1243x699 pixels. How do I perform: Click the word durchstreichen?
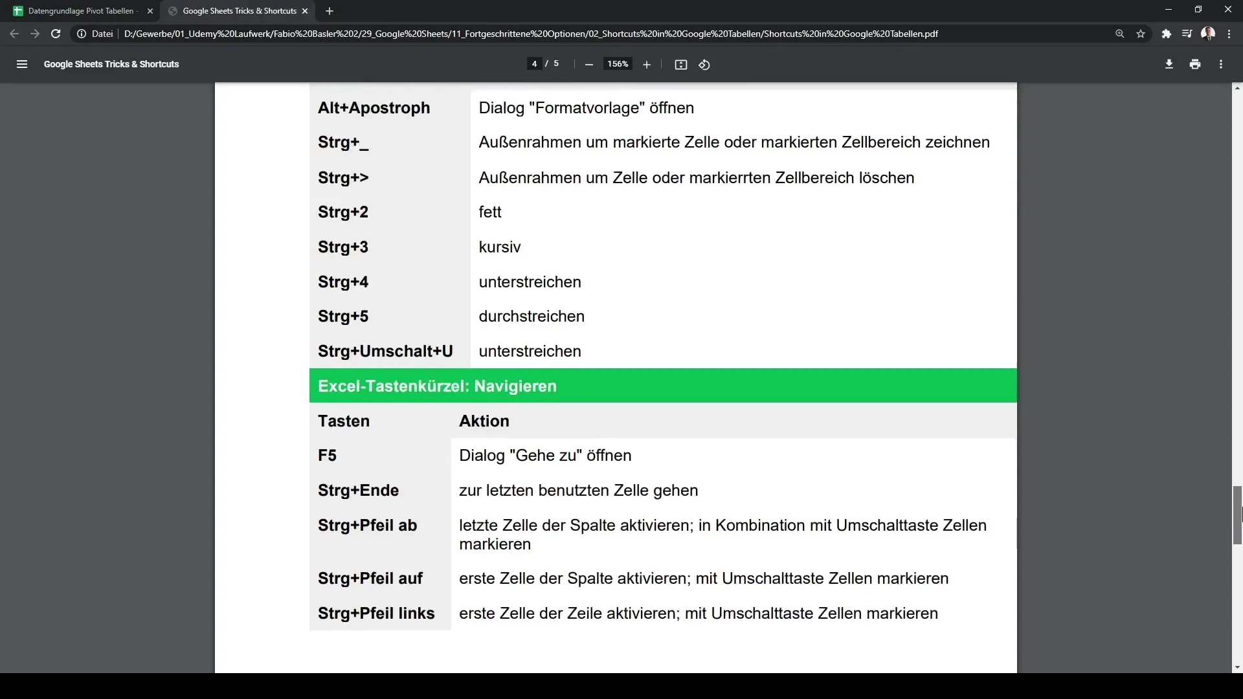tap(532, 316)
